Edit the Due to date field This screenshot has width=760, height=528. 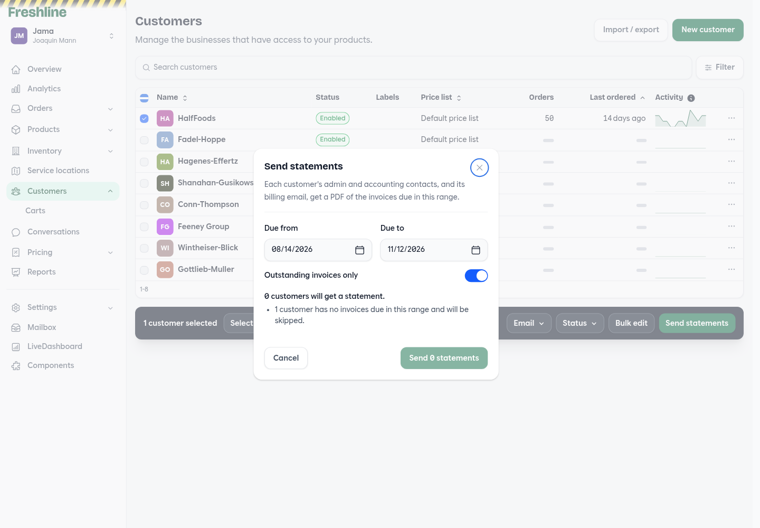point(434,250)
